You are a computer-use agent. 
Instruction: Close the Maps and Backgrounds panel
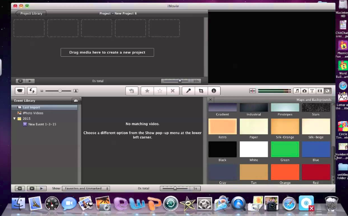point(210,100)
